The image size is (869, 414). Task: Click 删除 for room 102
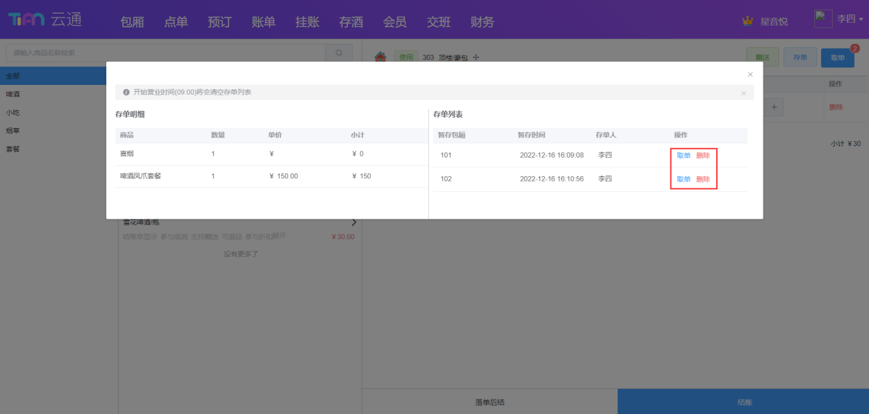[703, 180]
